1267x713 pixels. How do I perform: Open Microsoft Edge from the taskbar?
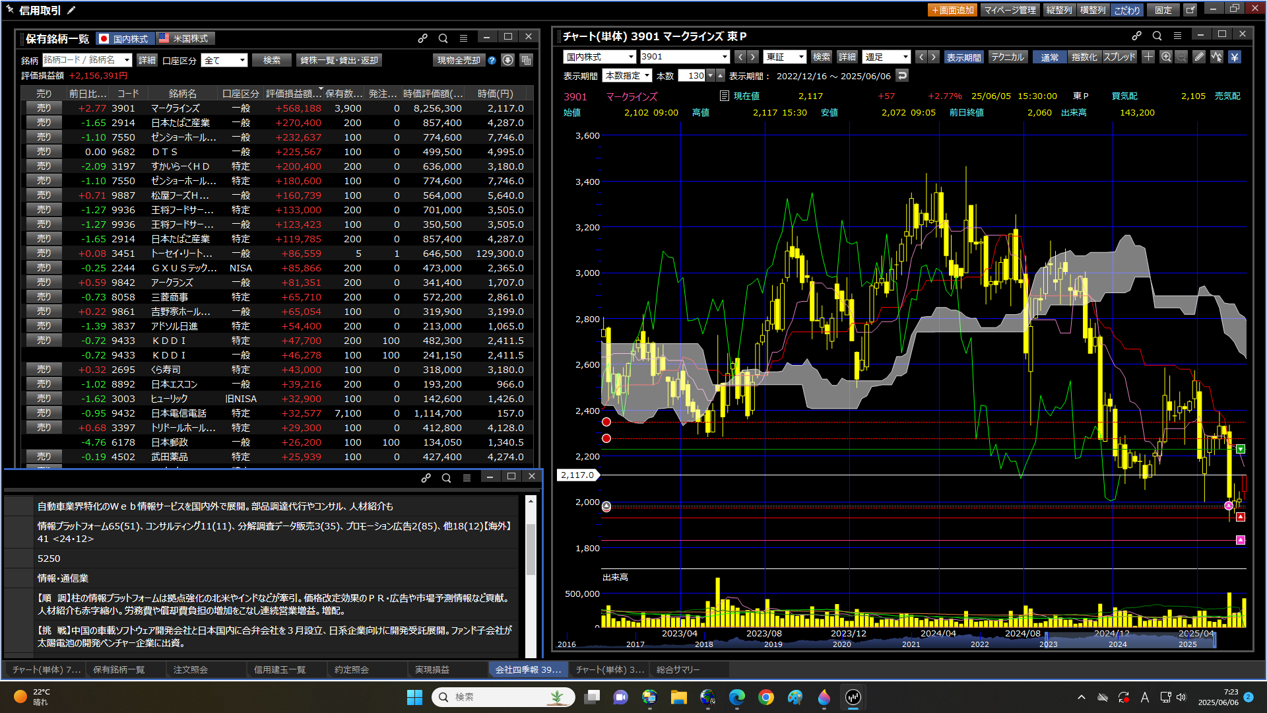tap(736, 697)
